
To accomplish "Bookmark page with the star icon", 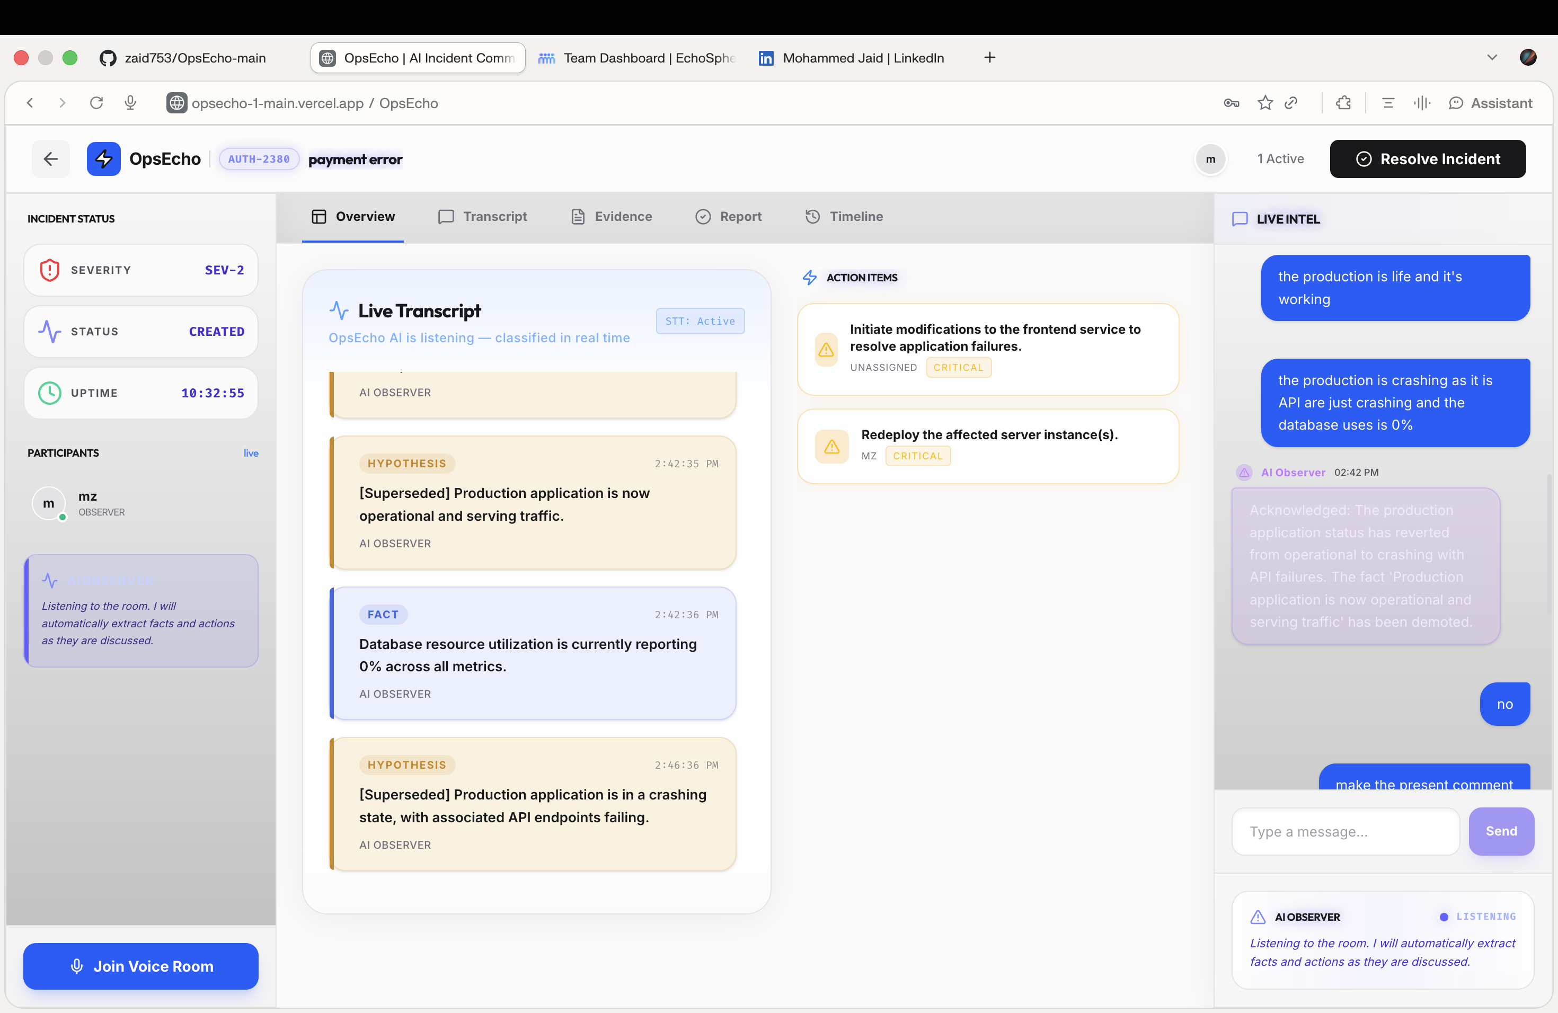I will coord(1265,103).
